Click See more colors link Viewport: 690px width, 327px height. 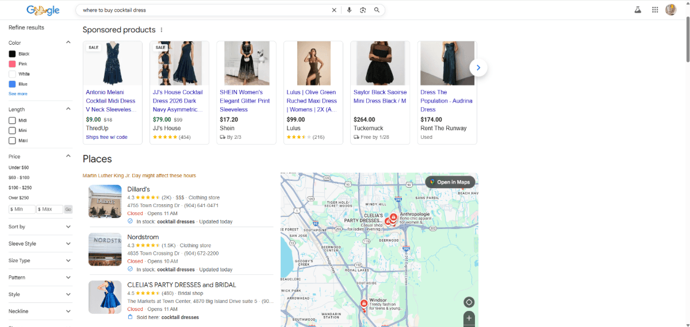click(x=18, y=94)
